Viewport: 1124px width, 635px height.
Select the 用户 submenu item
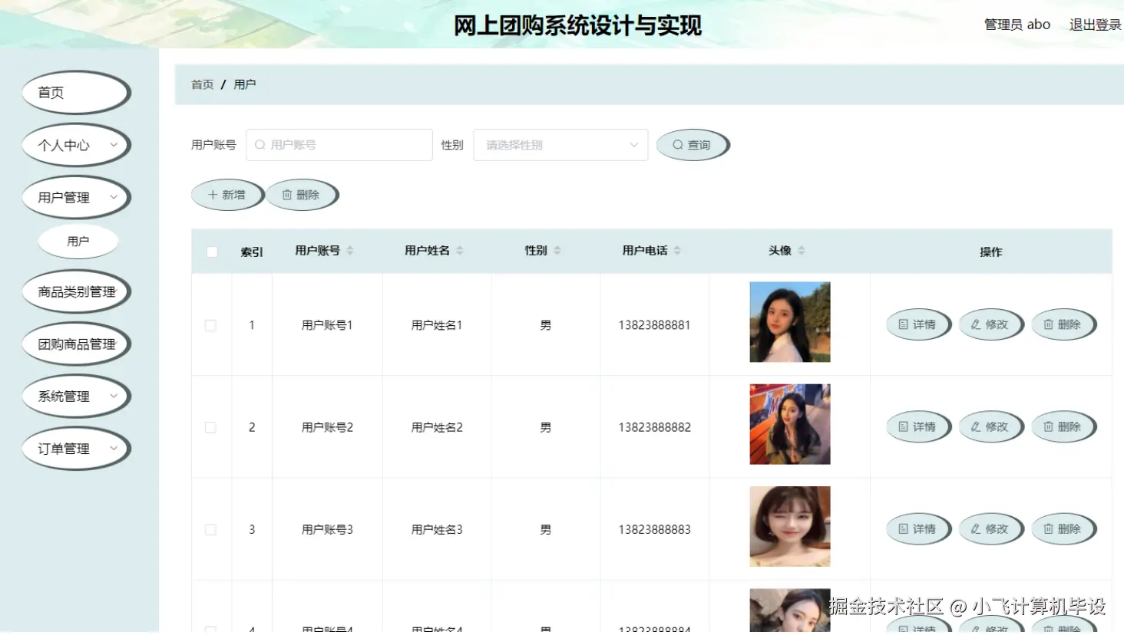click(x=78, y=241)
